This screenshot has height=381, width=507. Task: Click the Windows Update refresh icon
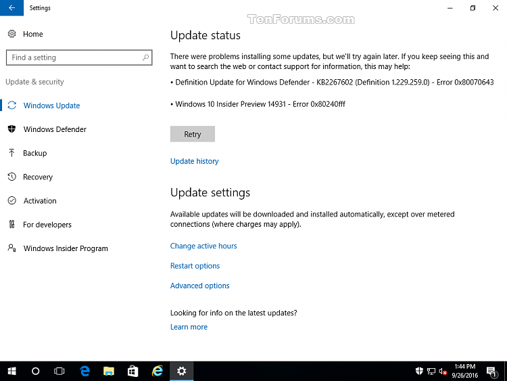12,106
